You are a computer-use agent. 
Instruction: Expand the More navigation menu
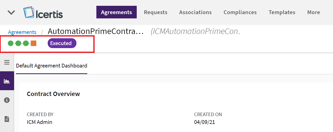tap(314, 12)
